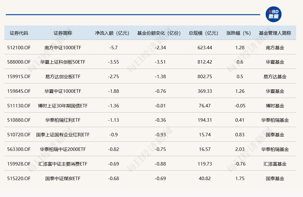Click the 总规模（亿元） header
Viewport: 303px width, 197px height.
point(203,33)
